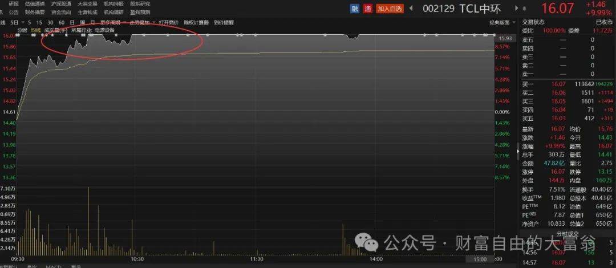The image size is (616, 268).
Task: Add stock via 加入自选 button
Action: coord(390,8)
